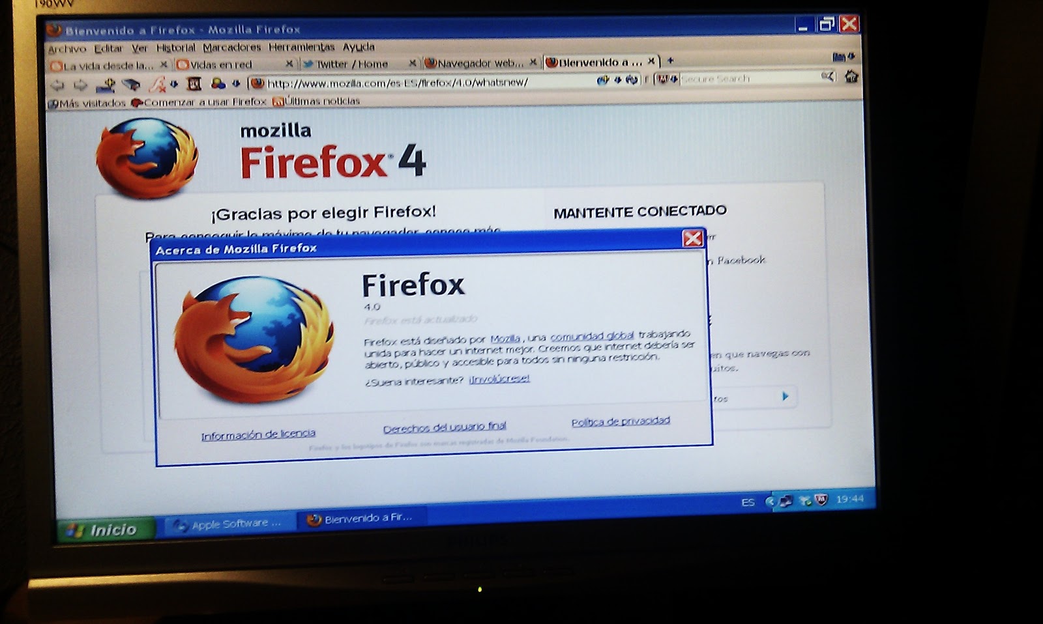Open the Historial menu
The height and width of the screenshot is (624, 1043).
click(x=175, y=48)
